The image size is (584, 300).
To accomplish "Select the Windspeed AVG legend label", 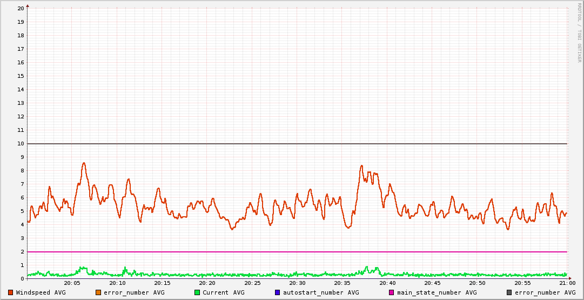I will [41, 292].
